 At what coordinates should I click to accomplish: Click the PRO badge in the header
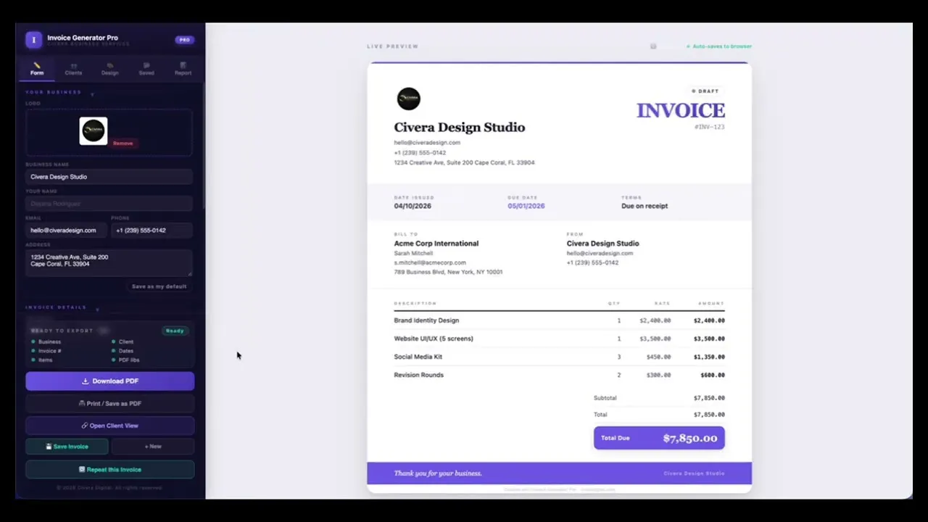click(184, 40)
